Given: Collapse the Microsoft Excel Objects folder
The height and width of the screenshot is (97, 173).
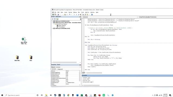Looking at the screenshot, I should (x=54, y=24).
